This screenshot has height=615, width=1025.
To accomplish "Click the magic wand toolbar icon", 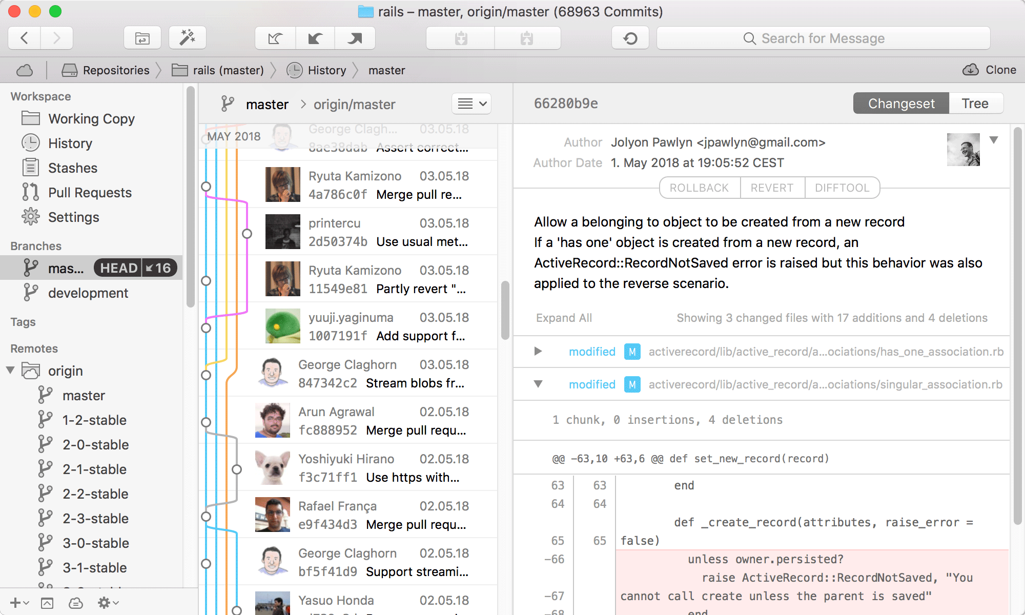I will coord(187,38).
